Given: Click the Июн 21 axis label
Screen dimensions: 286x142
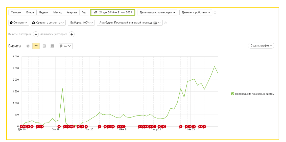Looking at the screenshot, I should coord(123,130).
